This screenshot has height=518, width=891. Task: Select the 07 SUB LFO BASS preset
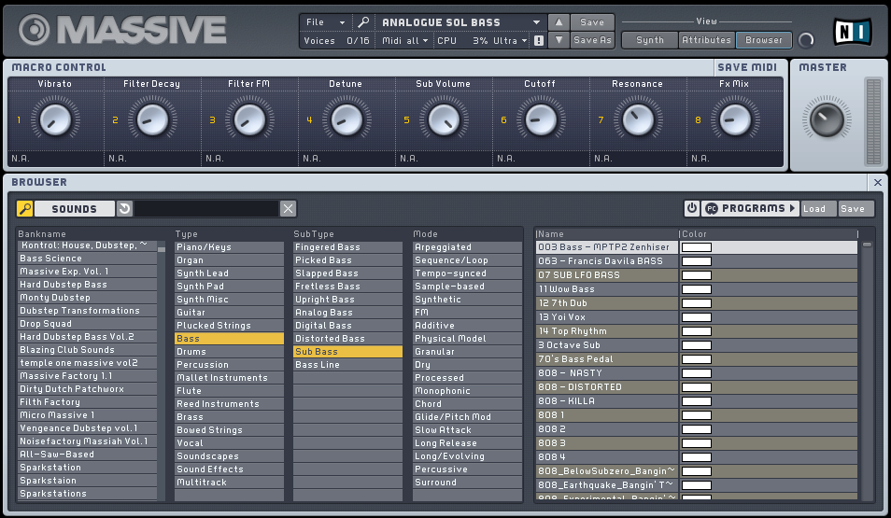(x=607, y=275)
